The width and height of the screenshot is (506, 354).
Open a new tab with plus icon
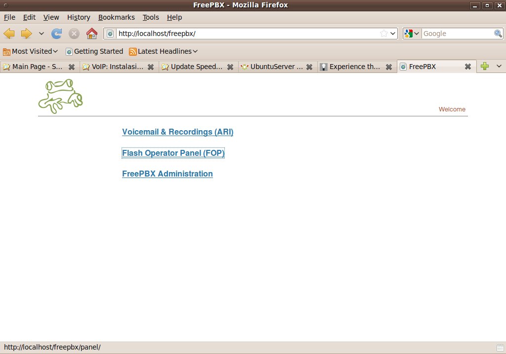(x=485, y=67)
